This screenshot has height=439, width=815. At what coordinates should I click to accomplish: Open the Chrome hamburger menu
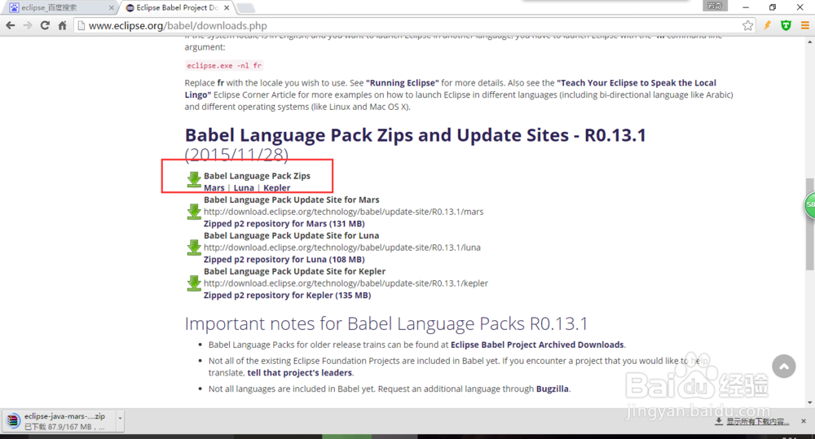pyautogui.click(x=804, y=25)
